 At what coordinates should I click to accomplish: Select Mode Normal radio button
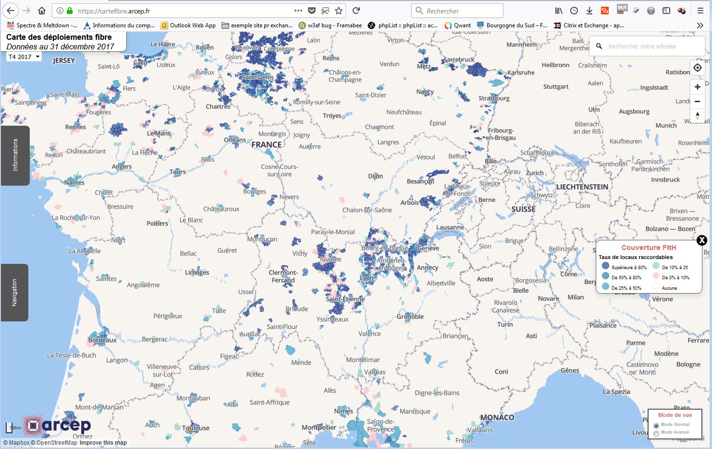point(656,425)
